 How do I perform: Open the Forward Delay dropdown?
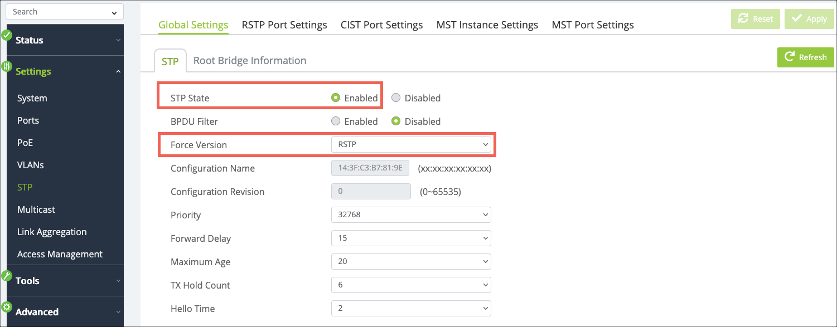pyautogui.click(x=410, y=238)
